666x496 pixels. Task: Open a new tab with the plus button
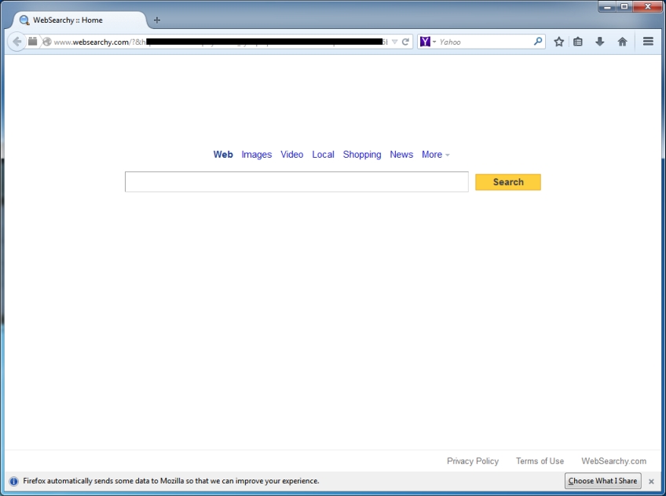pyautogui.click(x=157, y=20)
